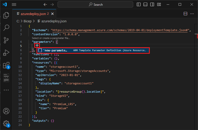Click 'Select or create a parameter file...' code lens
198x130 pixels.
tap(51, 38)
